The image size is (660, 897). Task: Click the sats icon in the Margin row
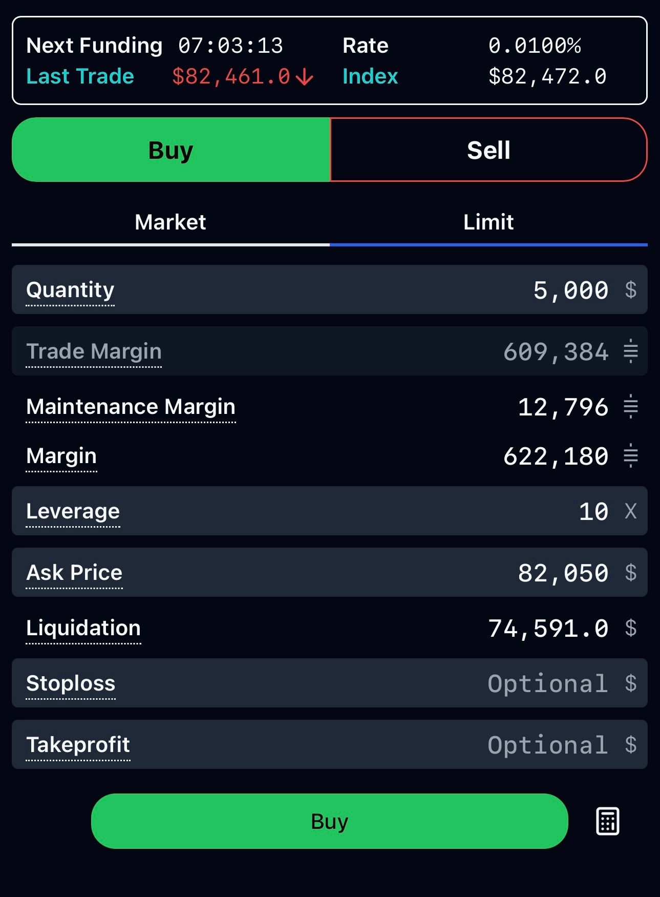pos(630,456)
